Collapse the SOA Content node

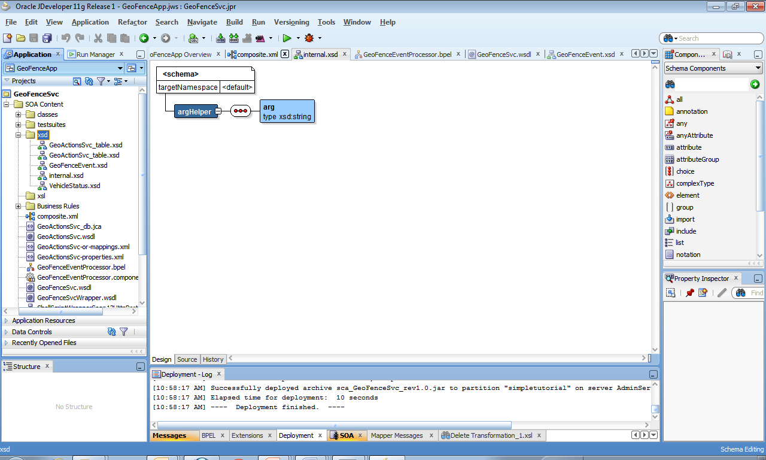[x=7, y=104]
